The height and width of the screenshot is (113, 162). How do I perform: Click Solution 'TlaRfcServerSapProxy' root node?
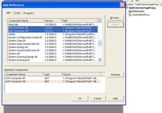(144, 5)
